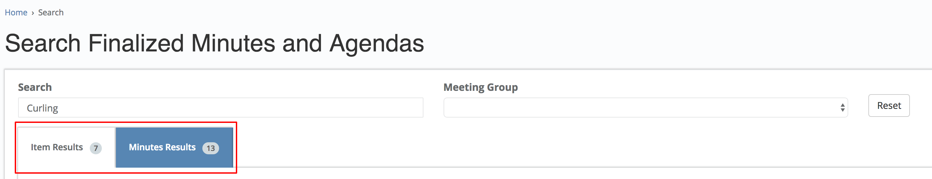The width and height of the screenshot is (932, 179).
Task: Focus the Search field containing Curling
Action: 221,108
